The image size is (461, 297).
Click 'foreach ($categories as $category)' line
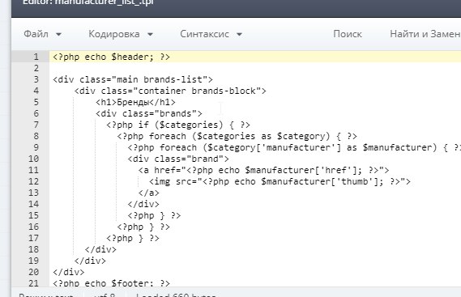tap(237, 136)
